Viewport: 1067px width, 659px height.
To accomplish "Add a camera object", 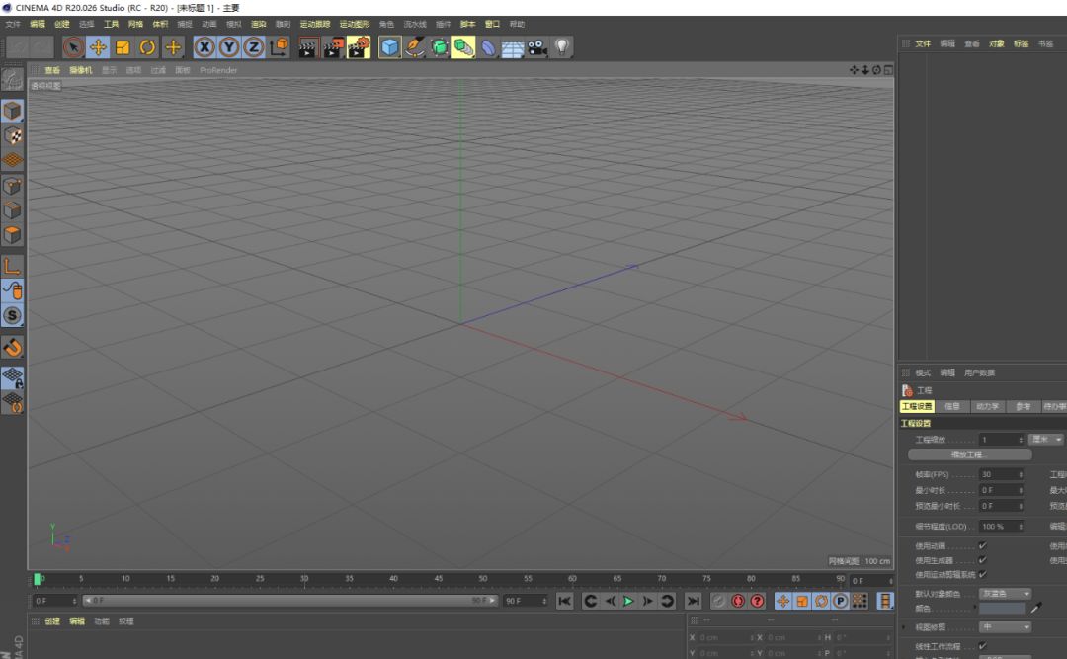I will click(536, 47).
